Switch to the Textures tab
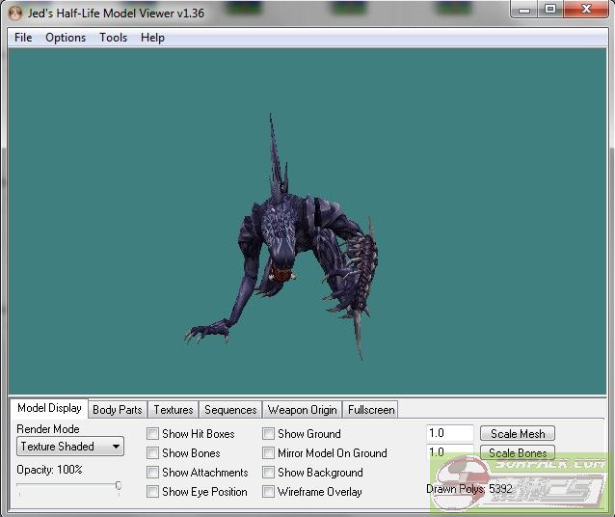This screenshot has width=615, height=517. tap(174, 410)
